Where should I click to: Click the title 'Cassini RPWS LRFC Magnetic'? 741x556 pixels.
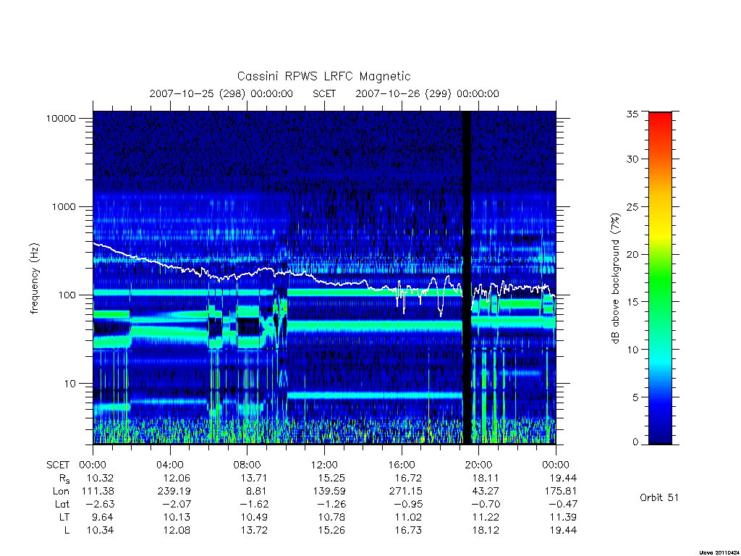(x=323, y=76)
